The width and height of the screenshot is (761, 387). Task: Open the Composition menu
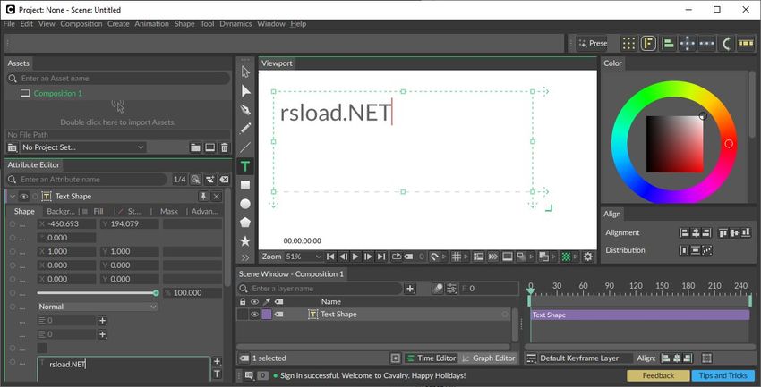tap(81, 24)
